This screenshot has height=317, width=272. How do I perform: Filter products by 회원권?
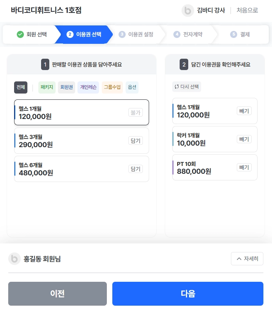click(67, 87)
